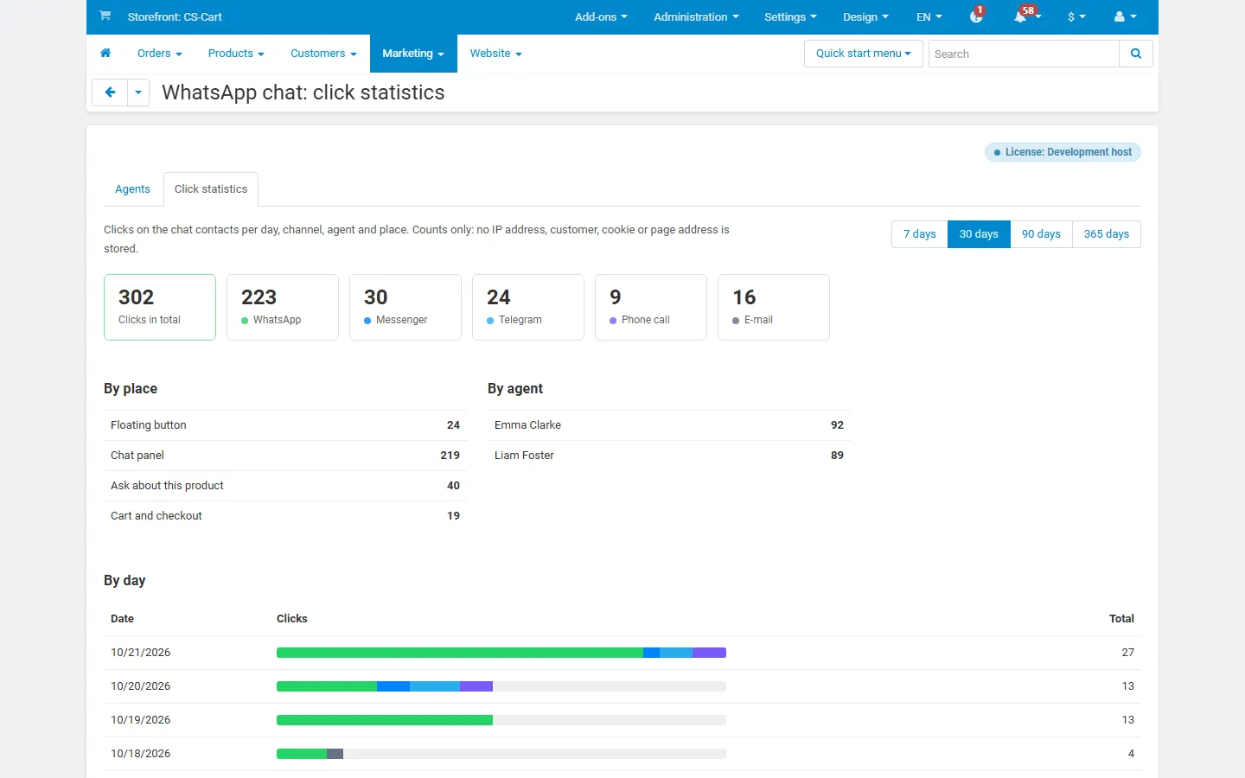1245x778 pixels.
Task: Expand the Settings dropdown
Action: pyautogui.click(x=790, y=16)
